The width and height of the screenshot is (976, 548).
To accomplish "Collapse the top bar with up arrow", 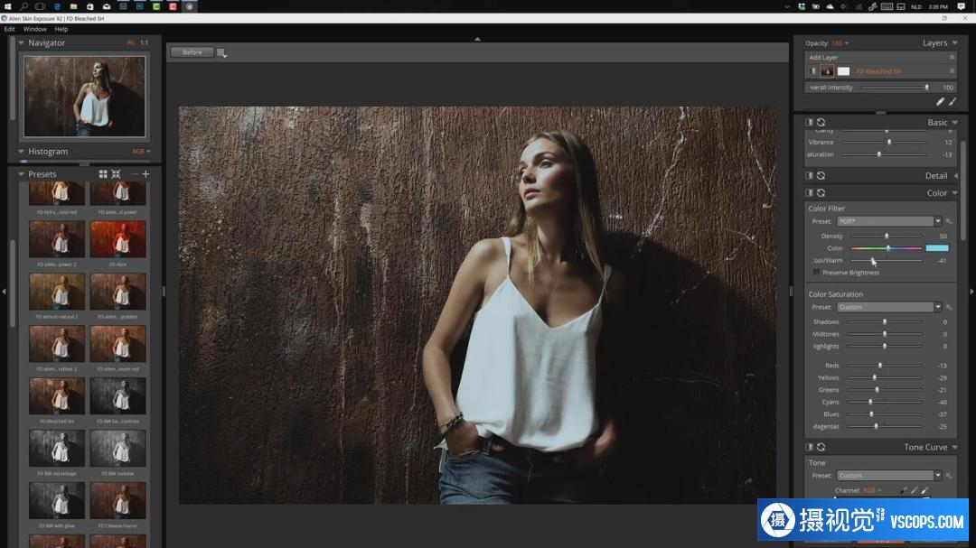I will click(477, 39).
